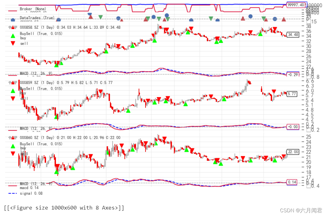Click the 'signal 0.08' legend entry
The image size is (327, 216).
31,193
